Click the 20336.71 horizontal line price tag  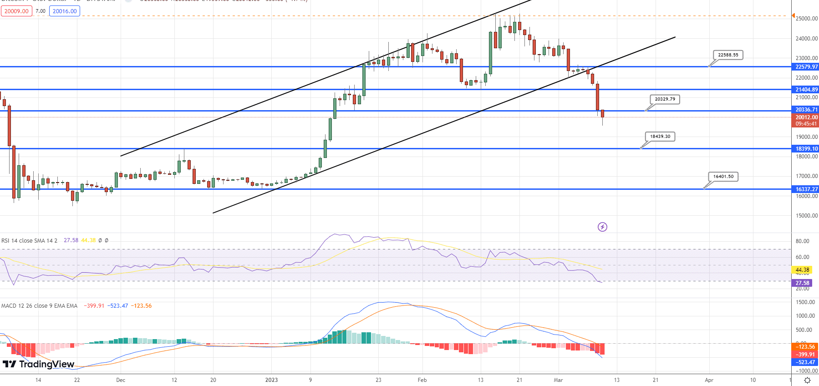click(x=806, y=109)
